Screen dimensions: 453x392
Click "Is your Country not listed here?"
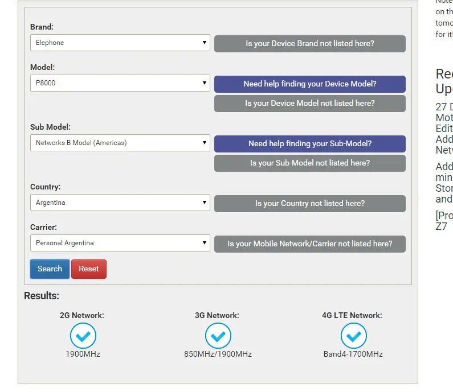309,204
